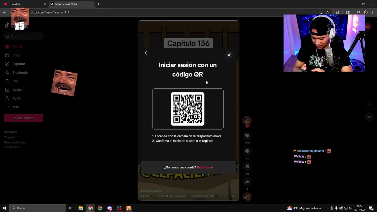This screenshot has height=212, width=377.
Task: Expand Program footer section
Action: tap(10, 137)
